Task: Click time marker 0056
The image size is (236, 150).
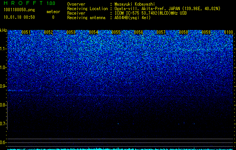Action: [138, 32]
